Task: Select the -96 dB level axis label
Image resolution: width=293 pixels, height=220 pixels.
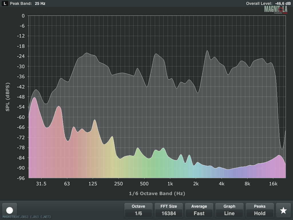Action: click(x=21, y=178)
